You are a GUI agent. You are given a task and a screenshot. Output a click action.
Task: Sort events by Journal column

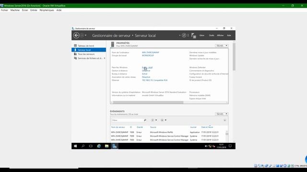(193, 127)
